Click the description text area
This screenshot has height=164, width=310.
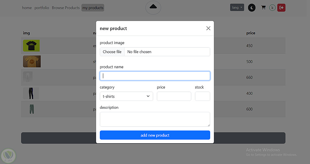coord(155,119)
